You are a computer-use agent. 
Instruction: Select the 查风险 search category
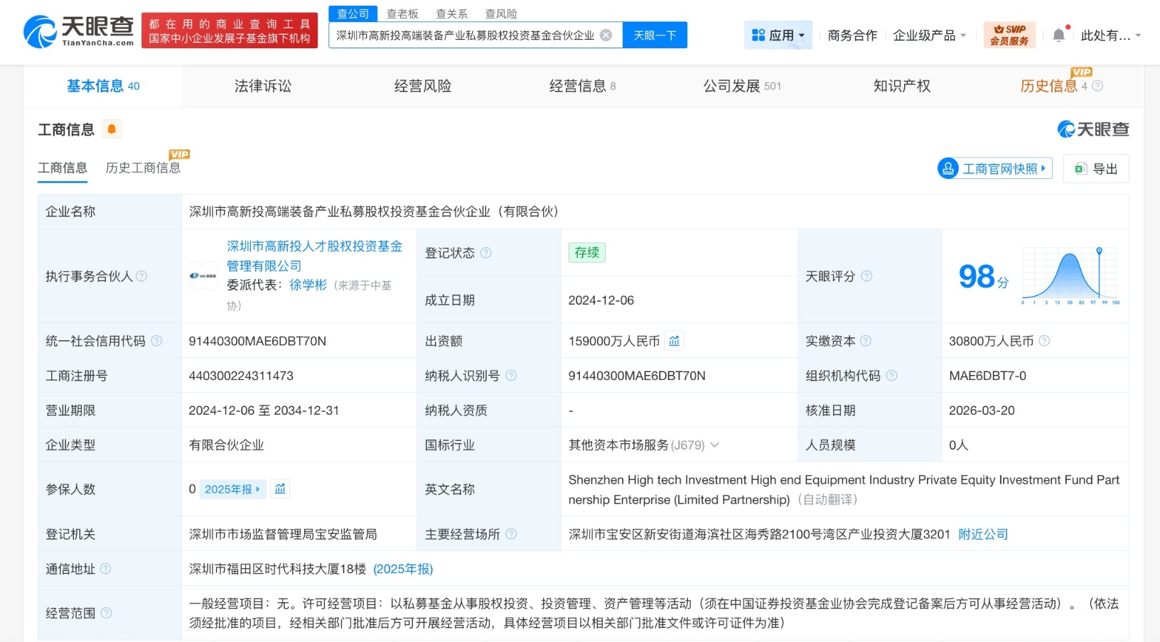(500, 13)
